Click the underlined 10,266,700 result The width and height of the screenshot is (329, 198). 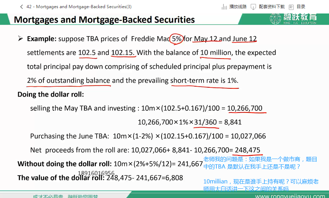tap(245, 108)
